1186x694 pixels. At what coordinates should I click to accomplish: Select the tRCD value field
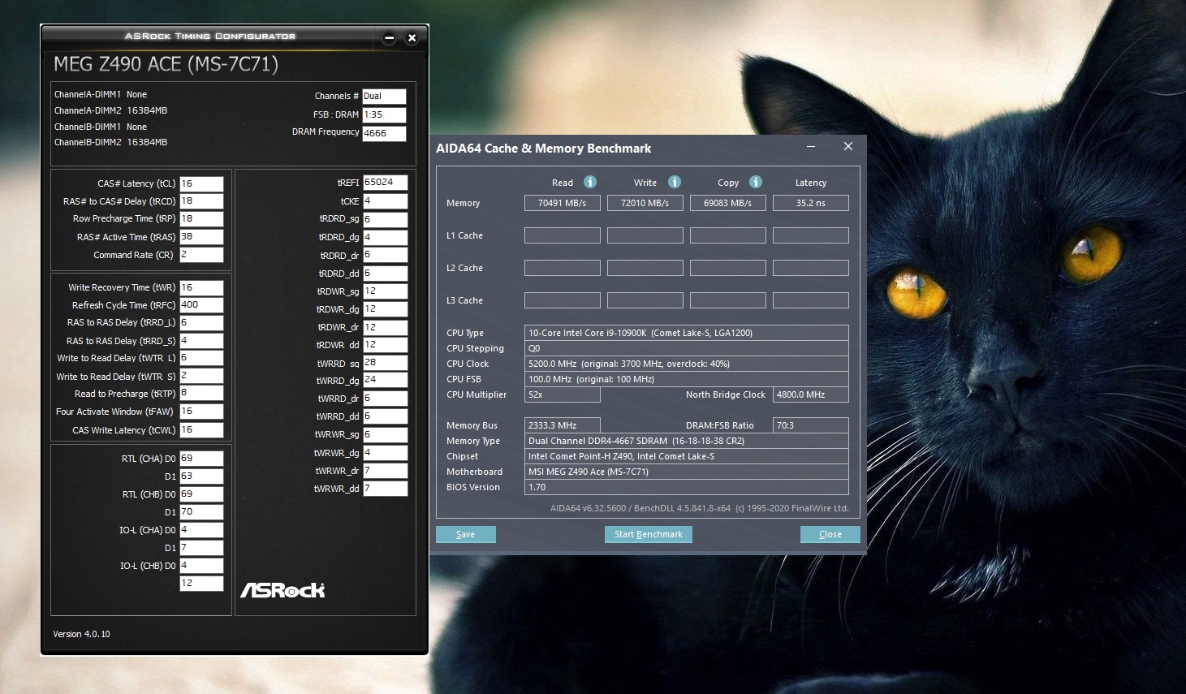201,201
